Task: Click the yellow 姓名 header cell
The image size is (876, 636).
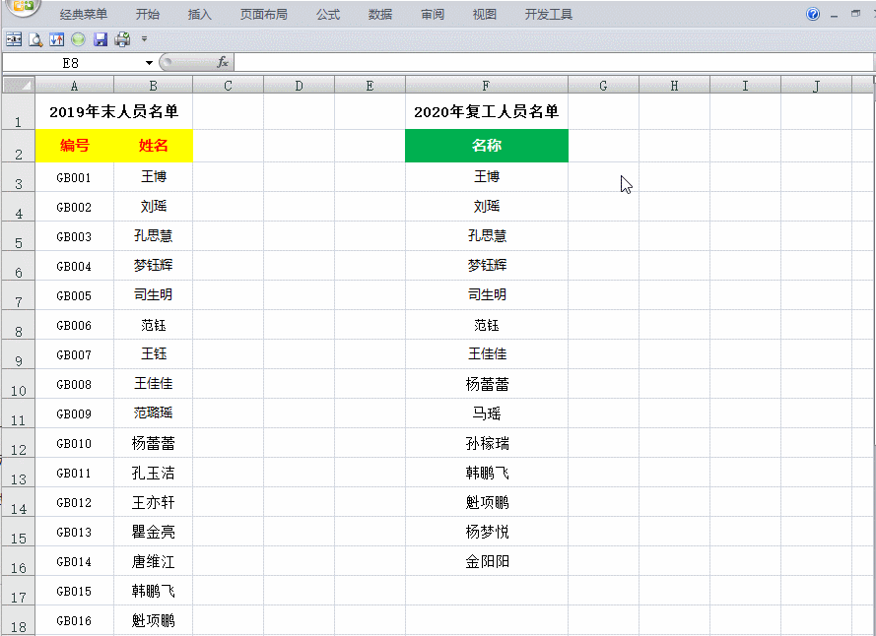Action: click(153, 146)
